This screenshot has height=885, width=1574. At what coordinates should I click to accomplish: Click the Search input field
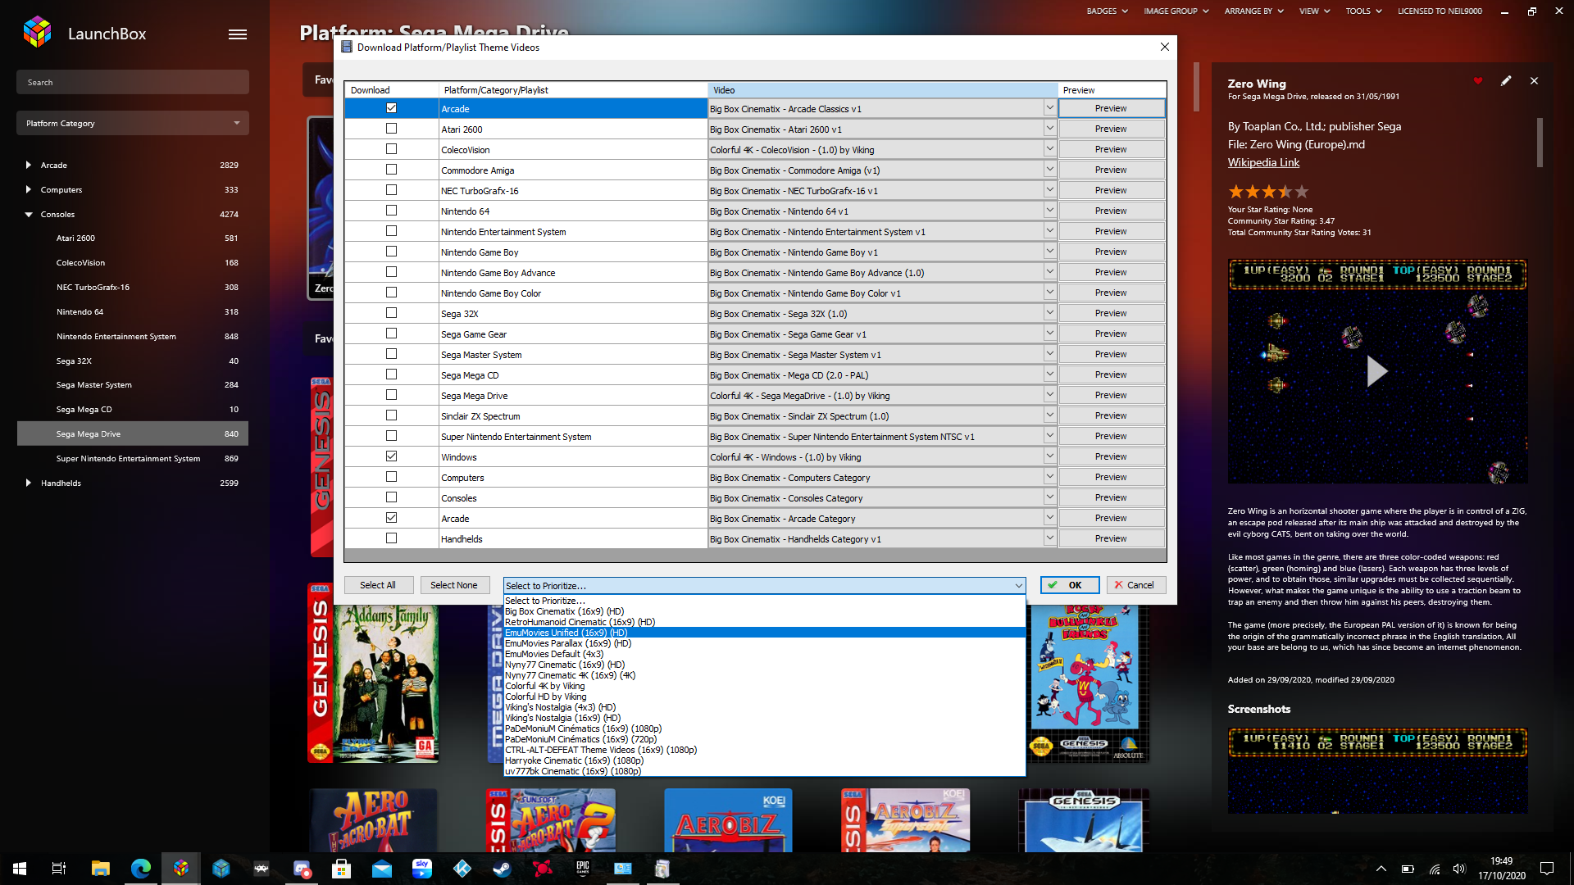[x=133, y=82]
